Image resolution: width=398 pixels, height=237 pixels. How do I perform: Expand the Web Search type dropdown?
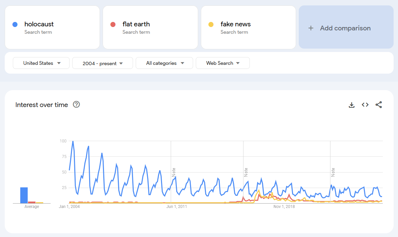pyautogui.click(x=222, y=63)
